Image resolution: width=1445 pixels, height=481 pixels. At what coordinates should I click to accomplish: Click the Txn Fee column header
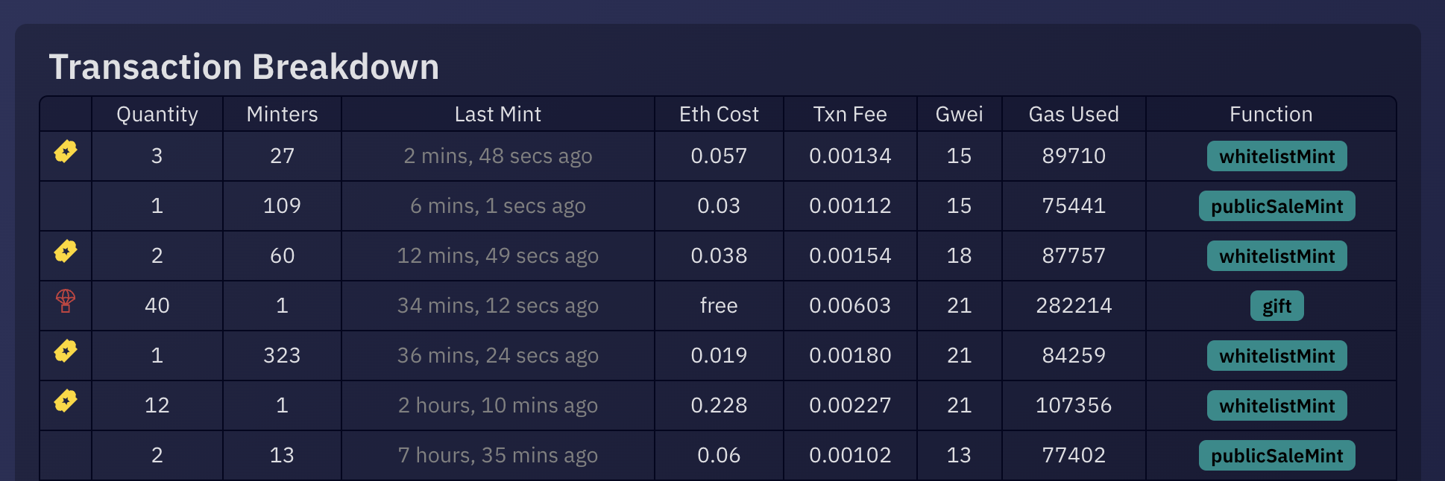tap(850, 114)
